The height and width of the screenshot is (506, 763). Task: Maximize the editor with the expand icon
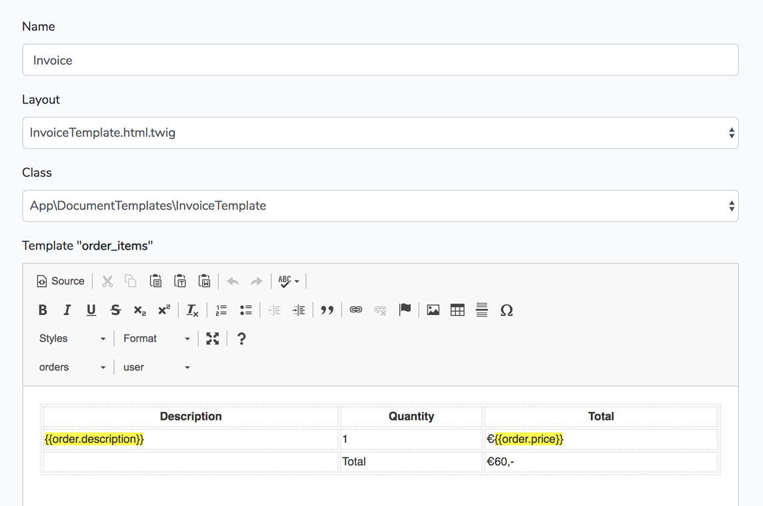213,338
